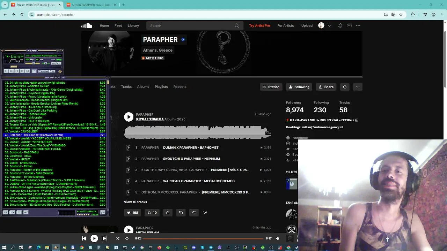Click the RITUAL:XIBALBA waveform
The width and height of the screenshot is (447, 251).
[197, 132]
